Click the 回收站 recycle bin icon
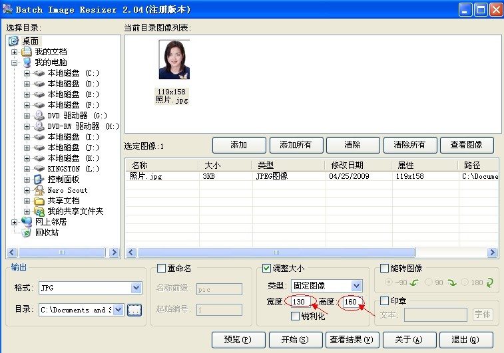 27,233
